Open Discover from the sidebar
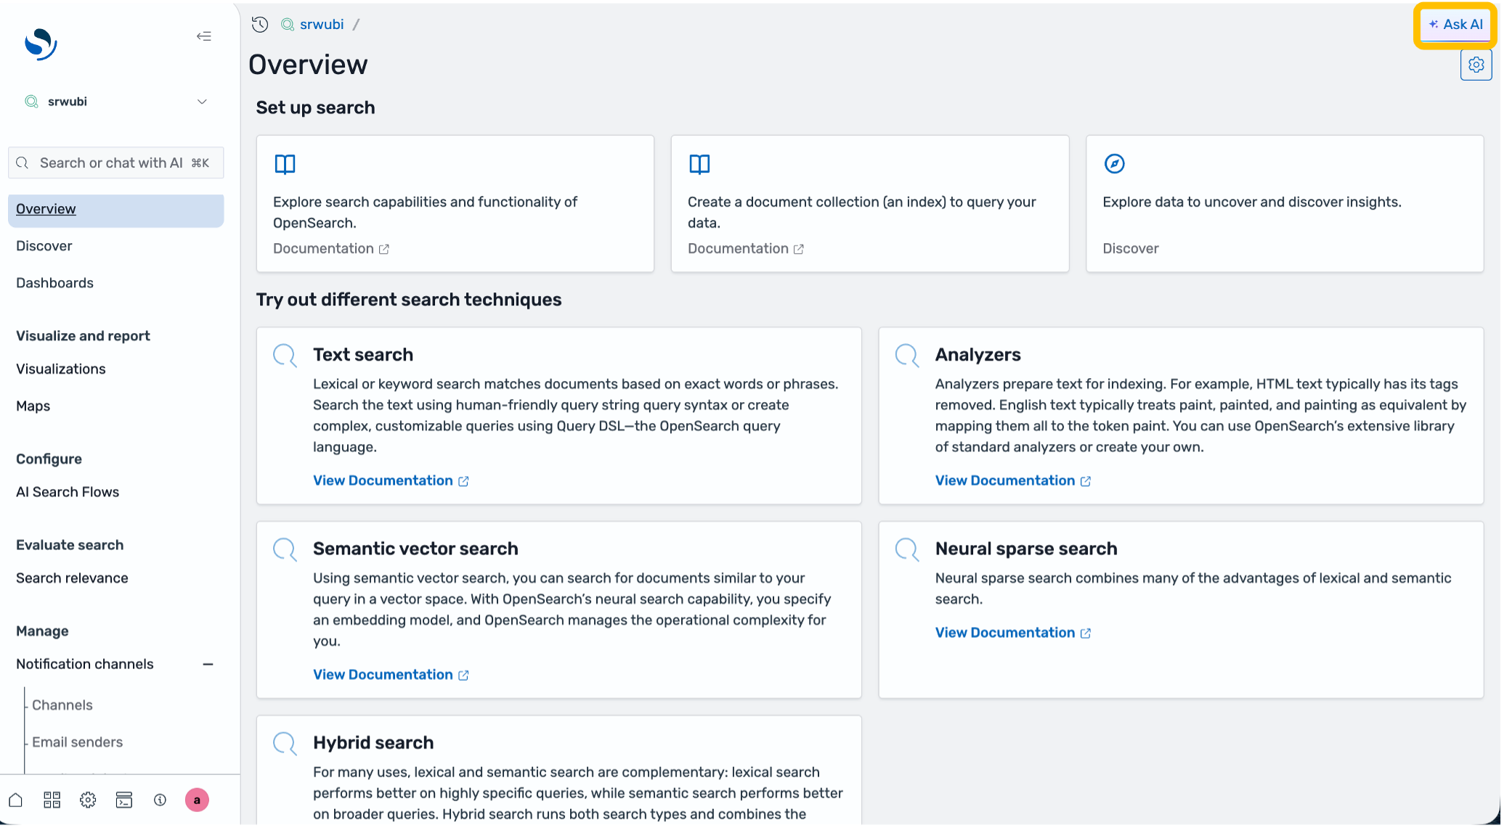 (x=44, y=247)
